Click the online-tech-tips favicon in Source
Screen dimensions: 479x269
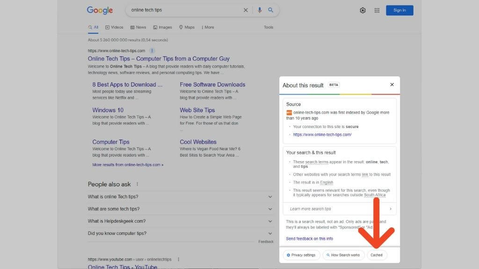pos(289,113)
